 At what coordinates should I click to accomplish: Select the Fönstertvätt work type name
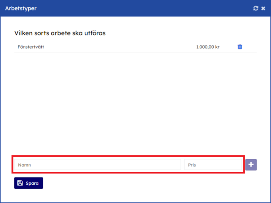tap(31, 47)
